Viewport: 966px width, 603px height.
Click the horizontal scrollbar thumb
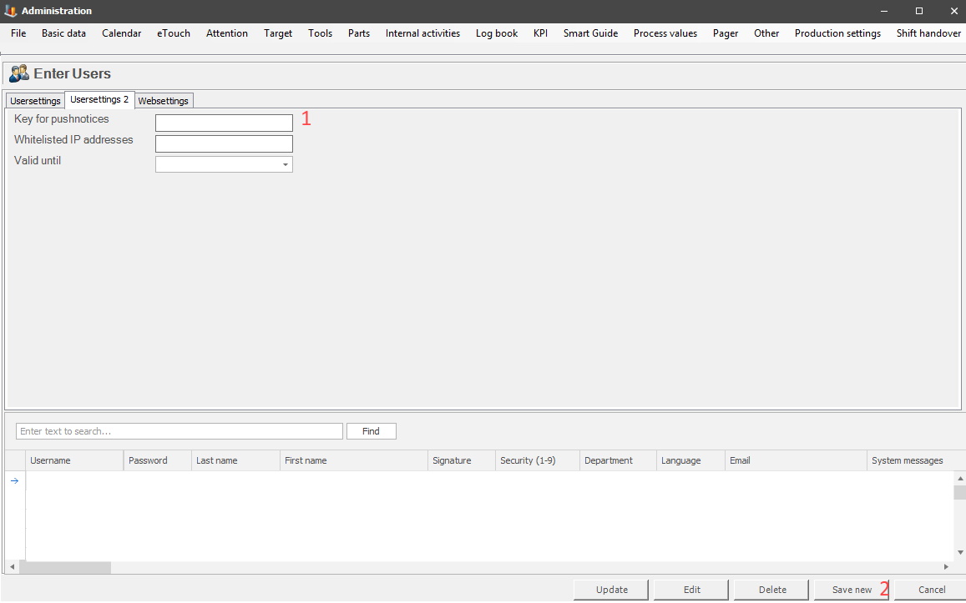(x=64, y=566)
